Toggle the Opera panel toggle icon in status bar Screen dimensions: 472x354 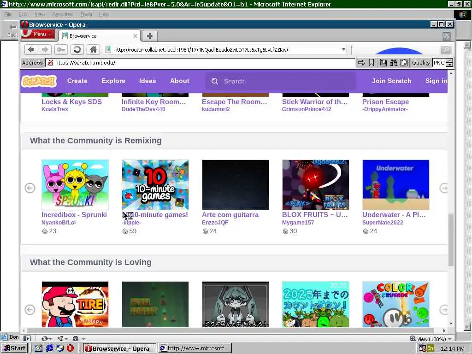[27, 339]
